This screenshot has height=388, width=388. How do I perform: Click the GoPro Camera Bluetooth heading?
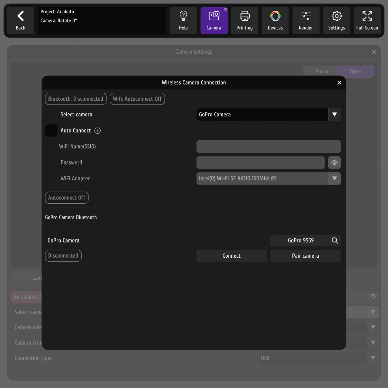point(71,217)
